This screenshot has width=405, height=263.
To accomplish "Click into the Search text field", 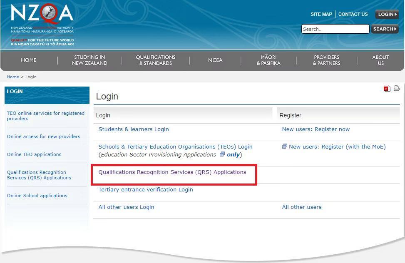I will point(335,29).
